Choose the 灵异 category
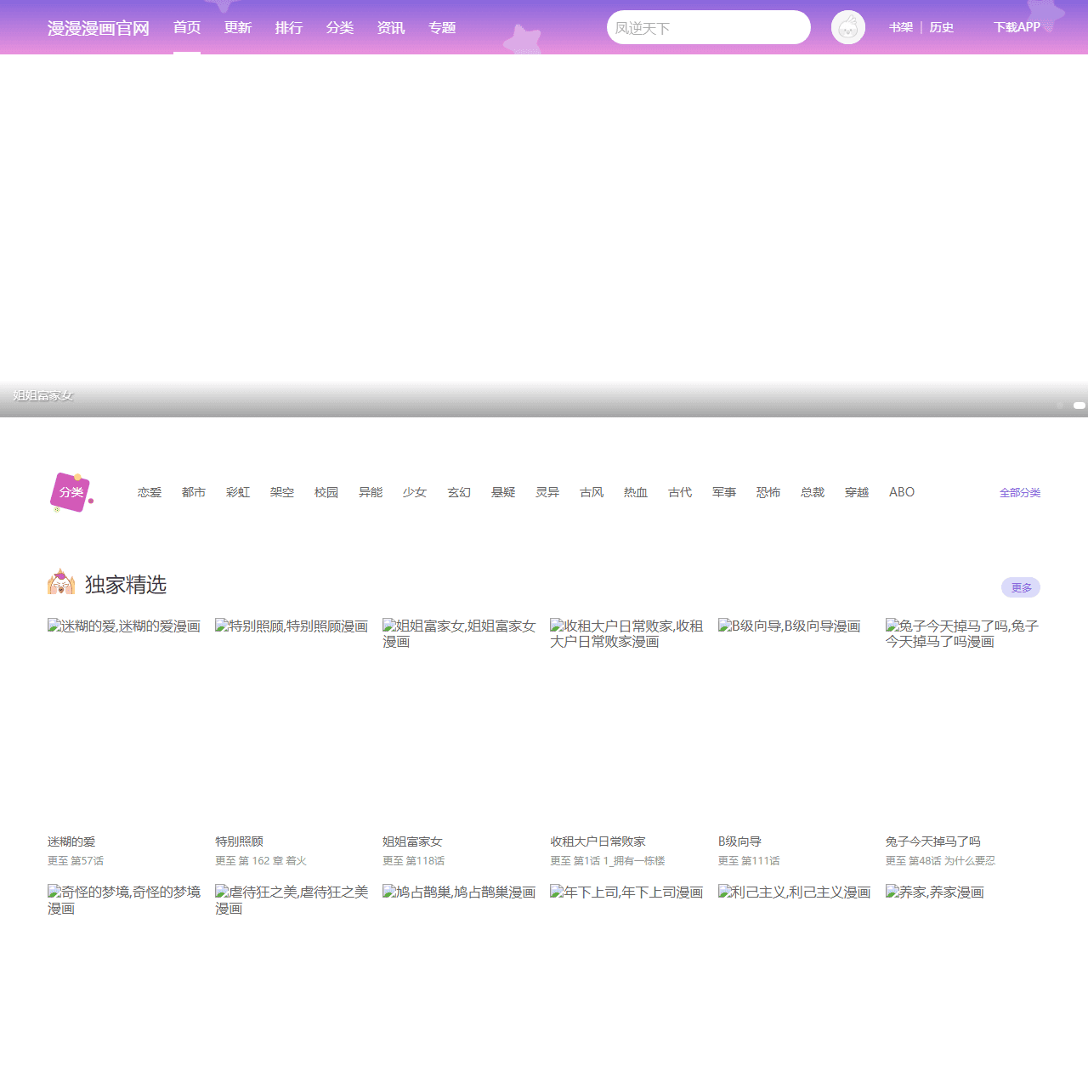 pos(547,492)
